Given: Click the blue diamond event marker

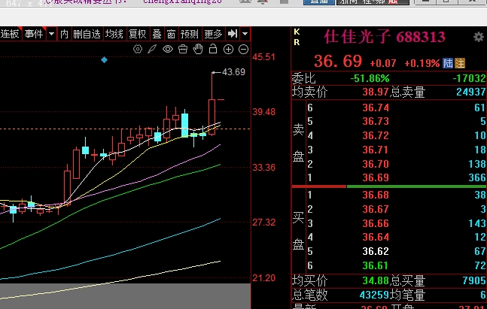Looking at the screenshot, I should pyautogui.click(x=105, y=60).
